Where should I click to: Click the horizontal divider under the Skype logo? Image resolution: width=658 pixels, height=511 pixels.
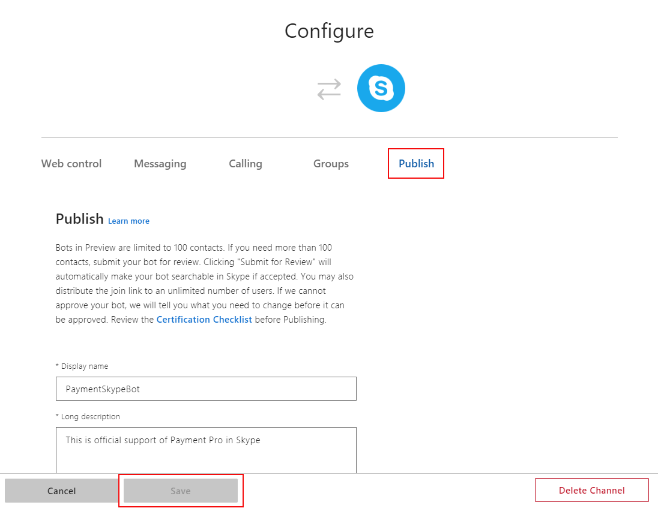330,137
